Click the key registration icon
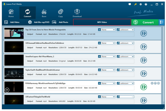Image resolution: width=166 pixels, height=111 pixels. click(135, 4)
